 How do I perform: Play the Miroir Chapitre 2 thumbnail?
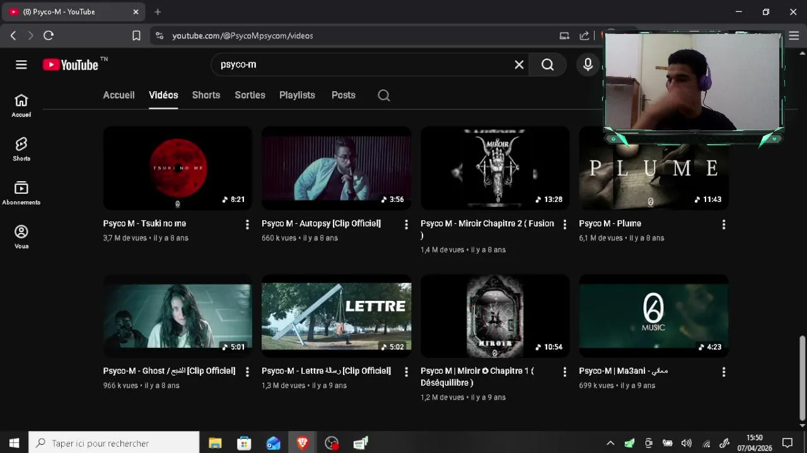495,168
